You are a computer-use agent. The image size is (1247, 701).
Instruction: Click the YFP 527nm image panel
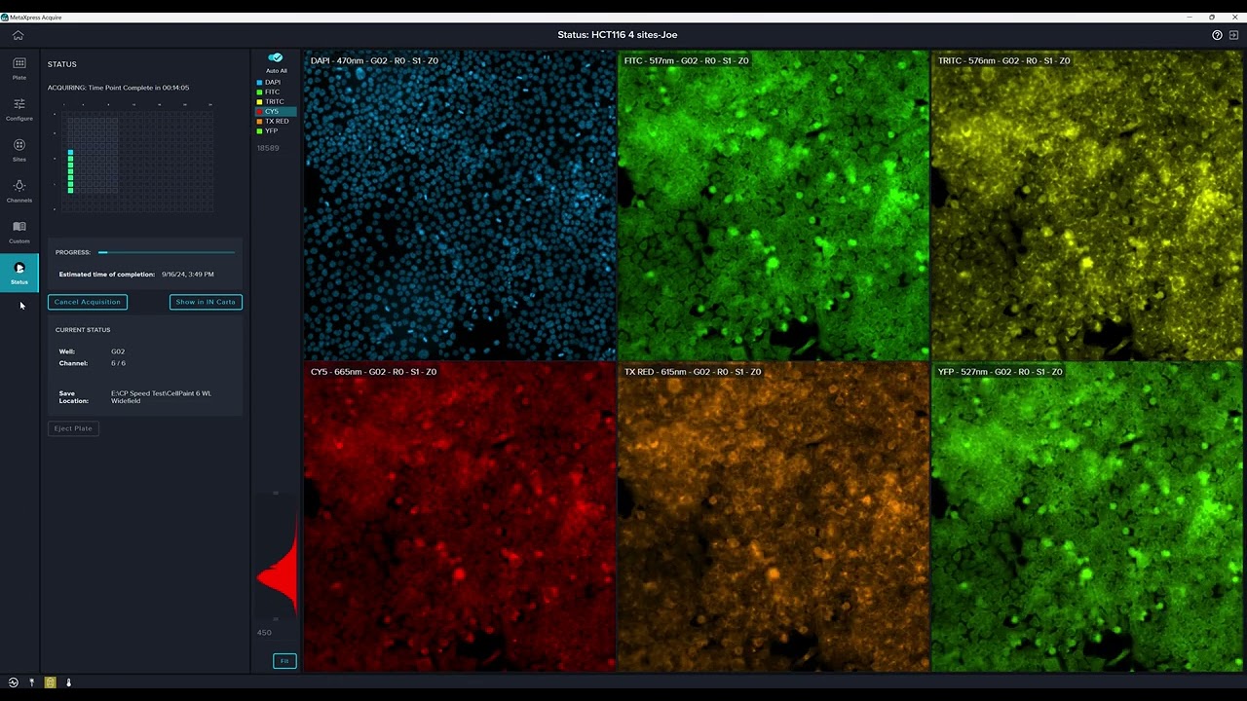pyautogui.click(x=1087, y=517)
